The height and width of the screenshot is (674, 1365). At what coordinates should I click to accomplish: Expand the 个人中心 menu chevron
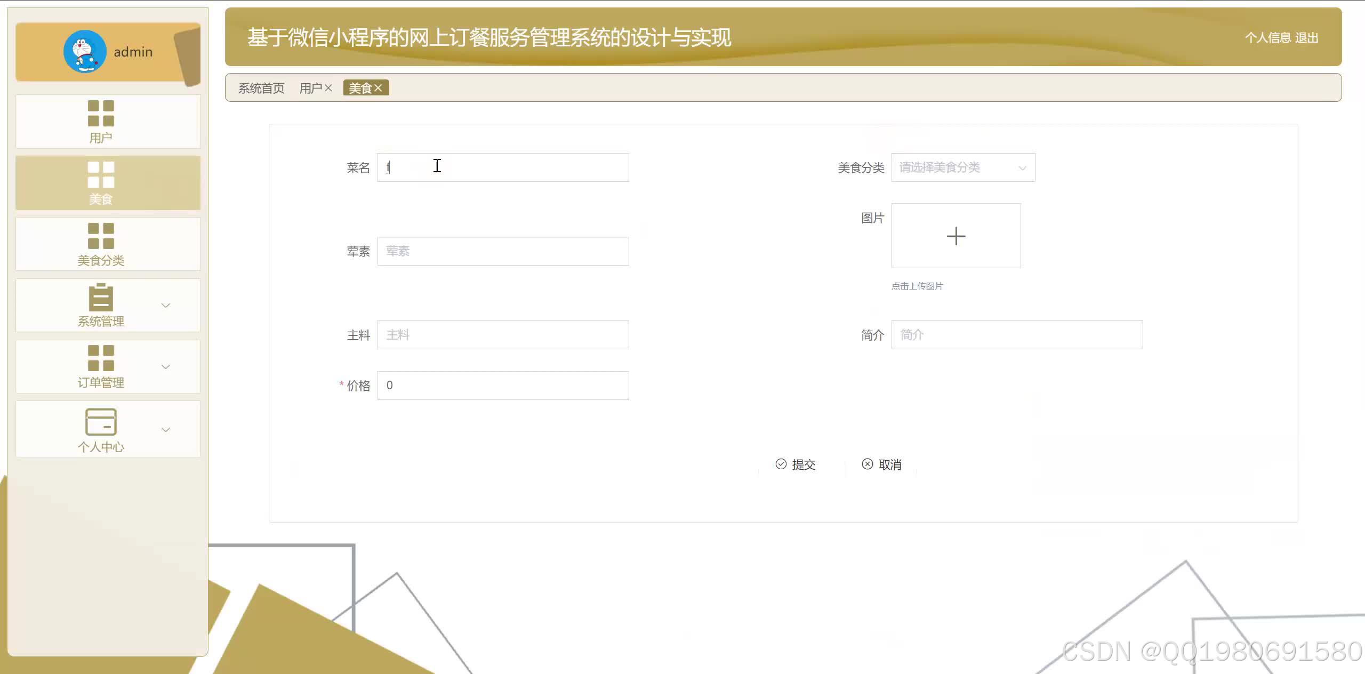click(166, 430)
